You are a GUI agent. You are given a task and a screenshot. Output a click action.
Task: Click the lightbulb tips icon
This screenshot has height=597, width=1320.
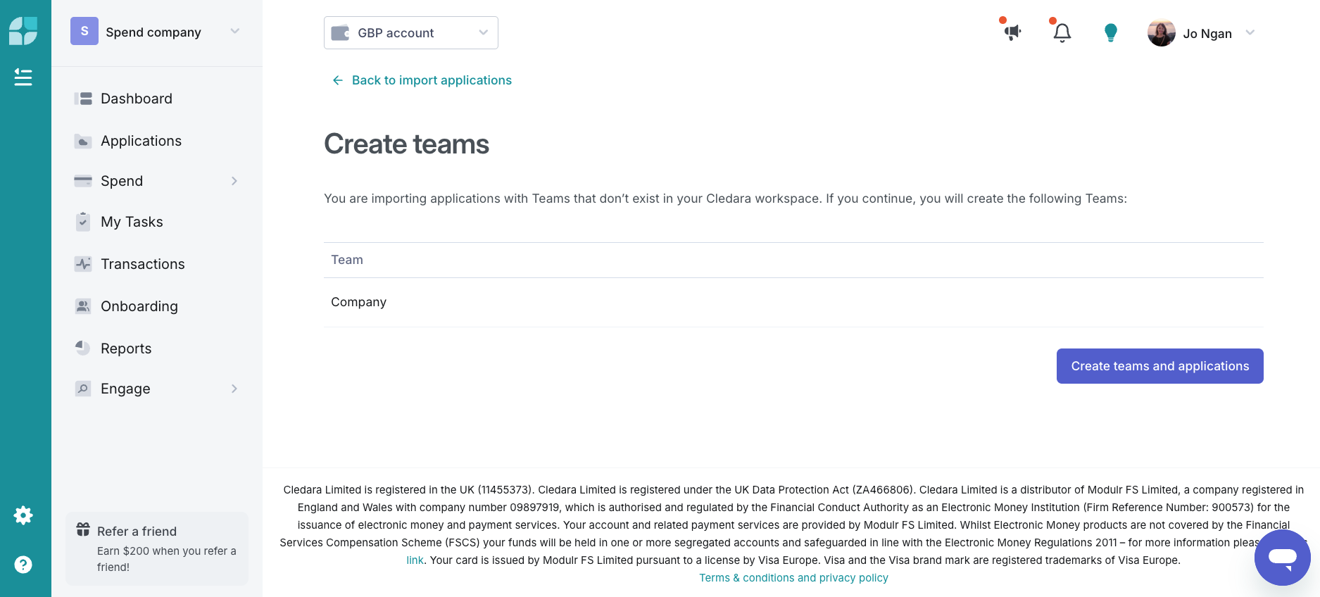(x=1111, y=32)
